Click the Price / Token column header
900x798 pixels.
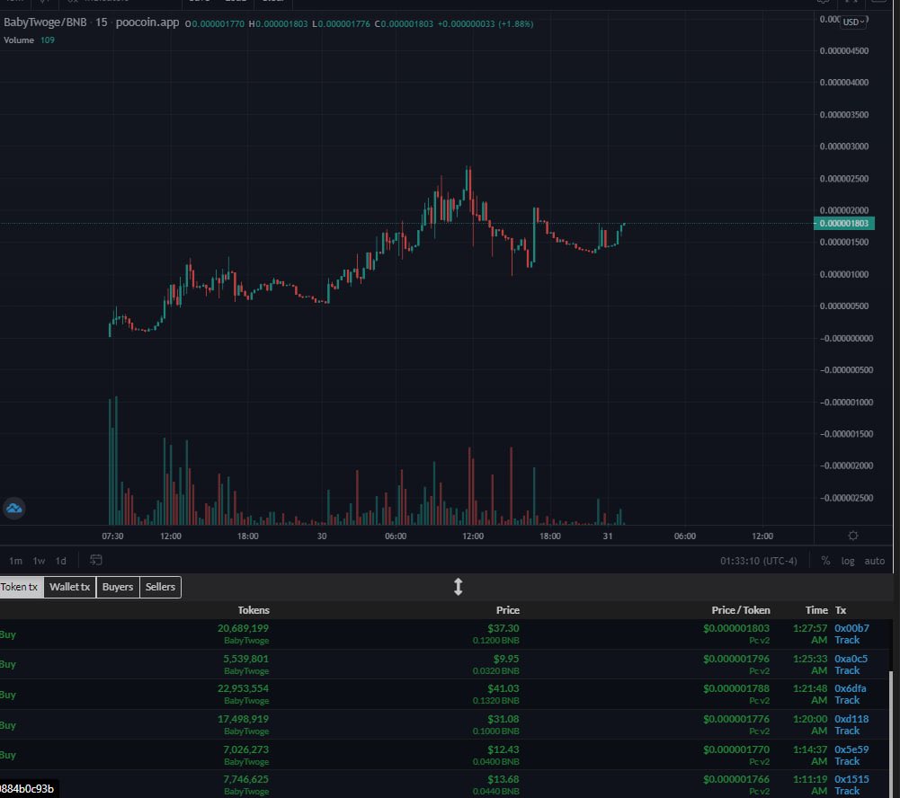[x=741, y=610]
